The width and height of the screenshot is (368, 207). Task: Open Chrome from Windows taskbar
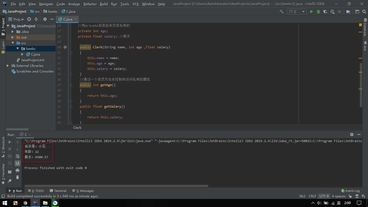tap(25, 203)
